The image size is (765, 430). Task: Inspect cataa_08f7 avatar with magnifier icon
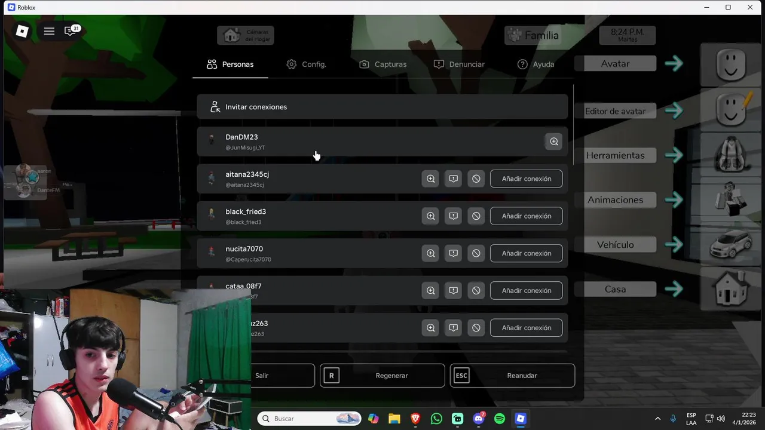430,290
